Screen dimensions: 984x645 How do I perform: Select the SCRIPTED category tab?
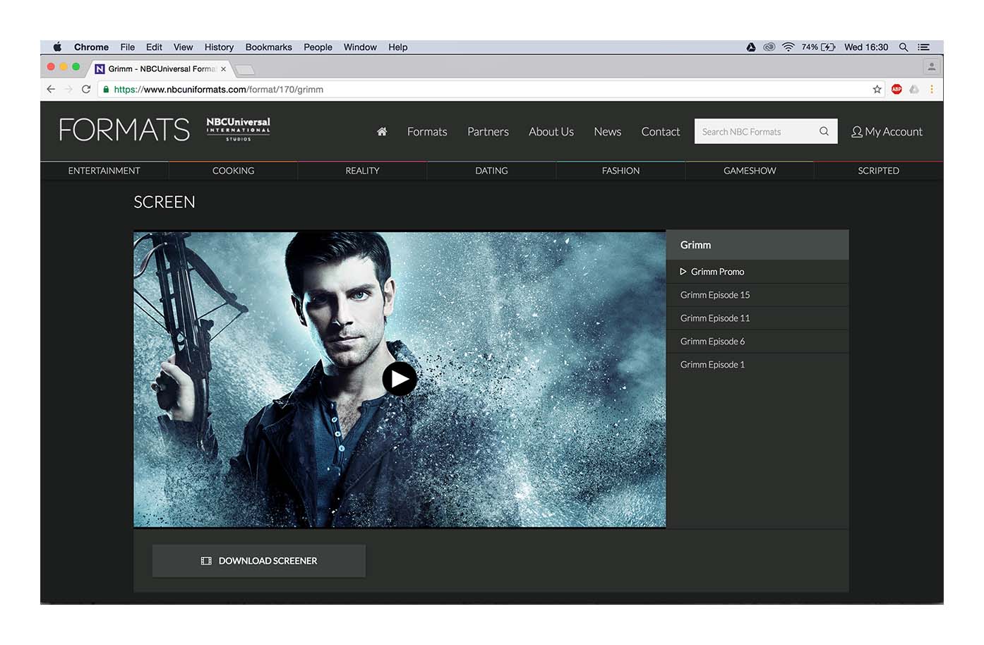tap(879, 171)
